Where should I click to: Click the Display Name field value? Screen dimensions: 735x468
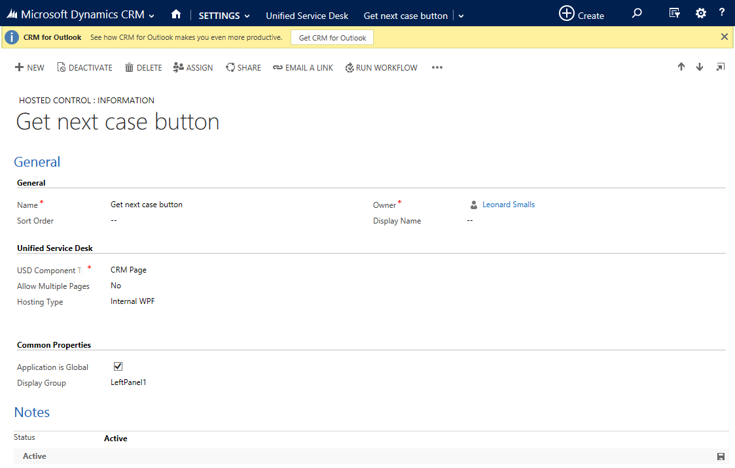tap(470, 220)
